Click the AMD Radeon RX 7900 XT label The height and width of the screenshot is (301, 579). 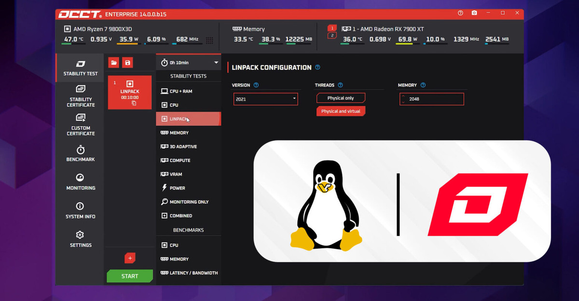(389, 29)
